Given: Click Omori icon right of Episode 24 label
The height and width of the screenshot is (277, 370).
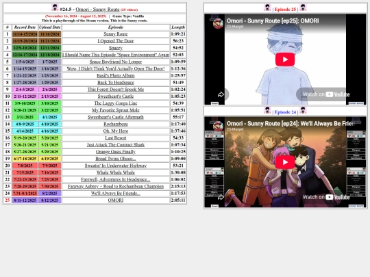Looking at the screenshot, I should pos(303,110).
